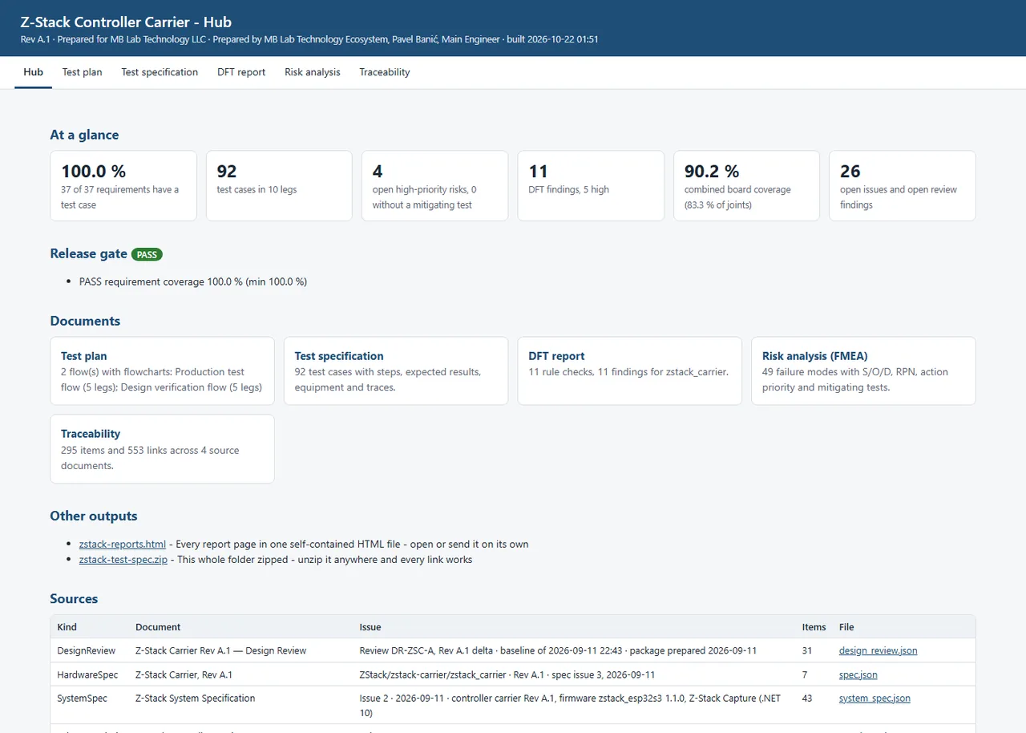The image size is (1026, 733).
Task: Download zstack-reports.html file
Action: (x=123, y=544)
